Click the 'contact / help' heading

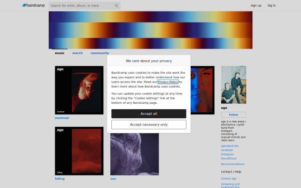231,171
